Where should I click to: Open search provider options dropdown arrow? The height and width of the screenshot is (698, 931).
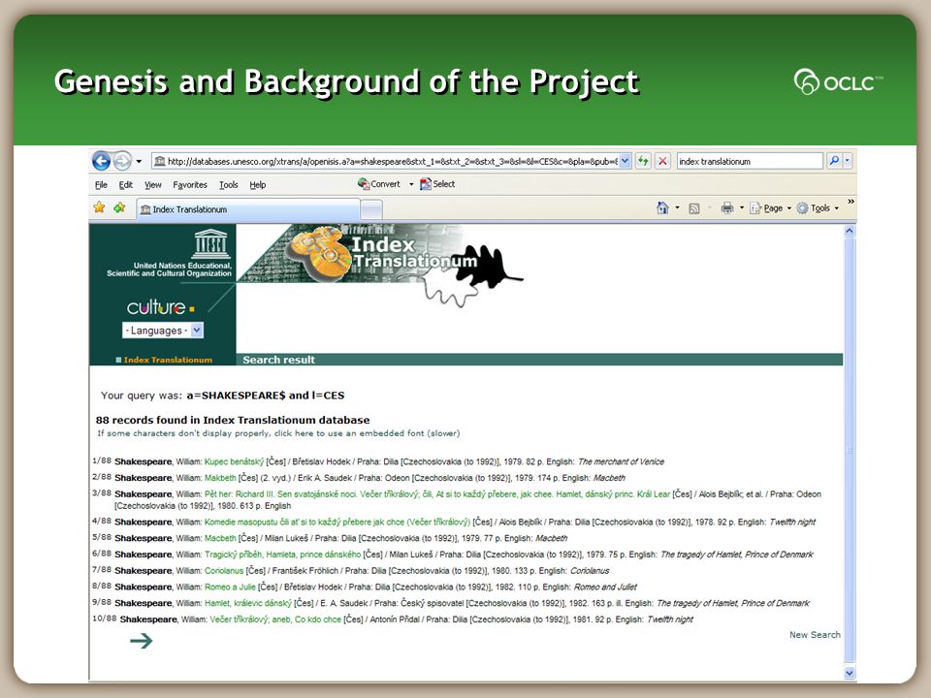(x=848, y=161)
